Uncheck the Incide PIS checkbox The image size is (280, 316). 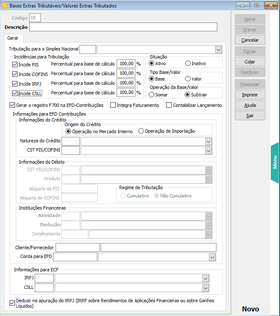[x=15, y=65]
